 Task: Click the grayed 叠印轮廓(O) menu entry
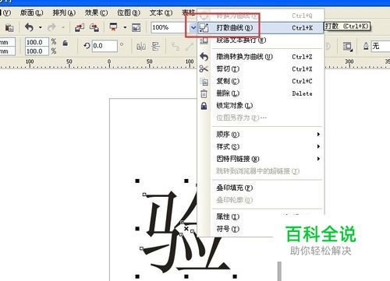point(261,200)
